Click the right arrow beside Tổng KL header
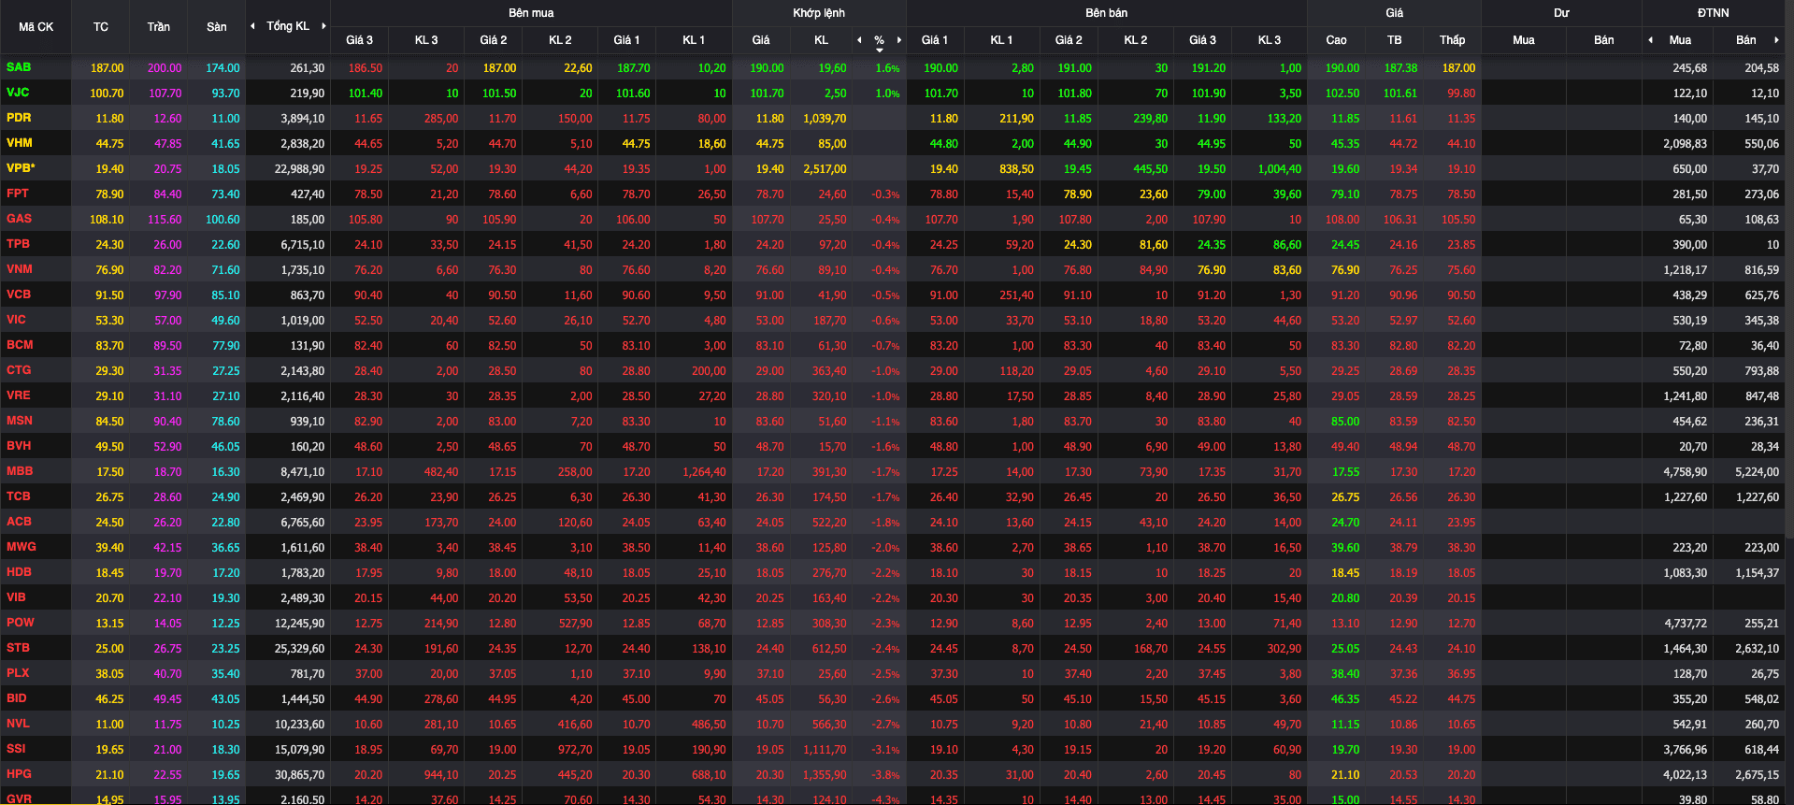Image resolution: width=1794 pixels, height=805 pixels. point(323,26)
